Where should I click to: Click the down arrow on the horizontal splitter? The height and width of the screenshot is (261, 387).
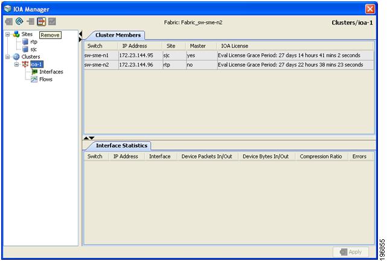click(x=92, y=138)
